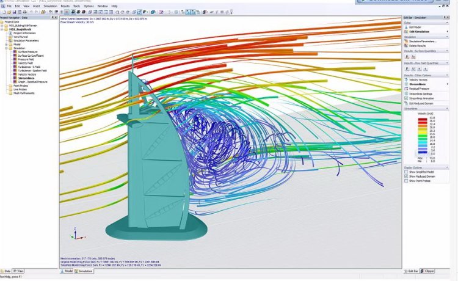Disable the Show Reduced Domain checkbox

point(405,177)
